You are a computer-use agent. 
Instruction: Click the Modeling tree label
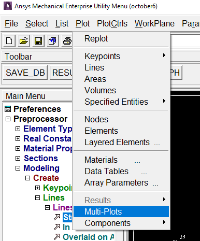41,168
